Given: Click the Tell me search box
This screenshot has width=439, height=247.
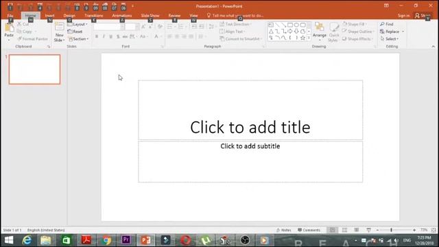Looking at the screenshot, I should (x=235, y=16).
